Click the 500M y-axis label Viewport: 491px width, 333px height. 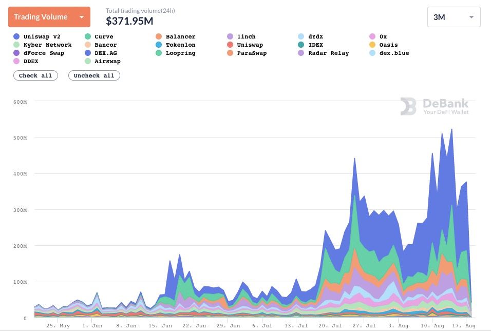pyautogui.click(x=20, y=138)
